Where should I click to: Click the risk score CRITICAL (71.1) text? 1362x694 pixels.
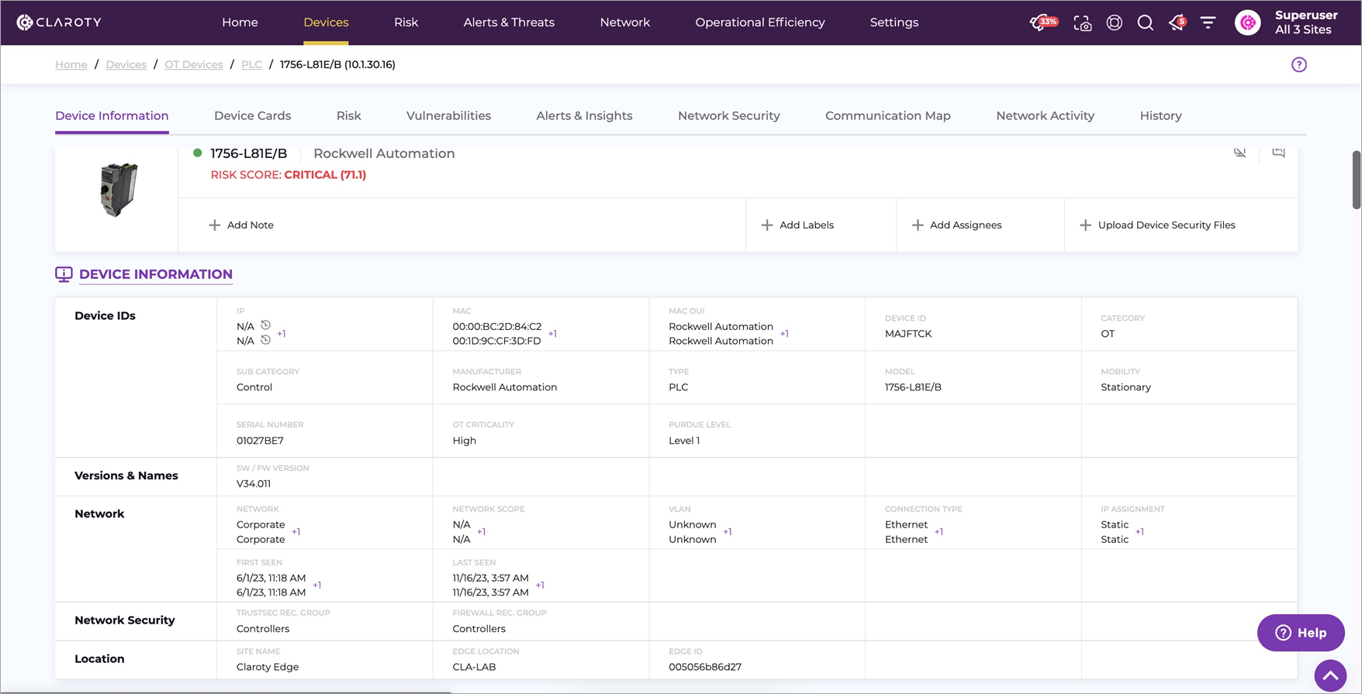pos(325,175)
